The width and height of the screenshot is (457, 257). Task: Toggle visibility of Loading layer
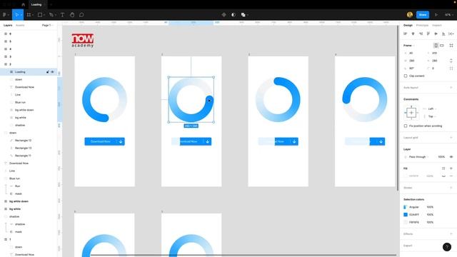pos(52,72)
